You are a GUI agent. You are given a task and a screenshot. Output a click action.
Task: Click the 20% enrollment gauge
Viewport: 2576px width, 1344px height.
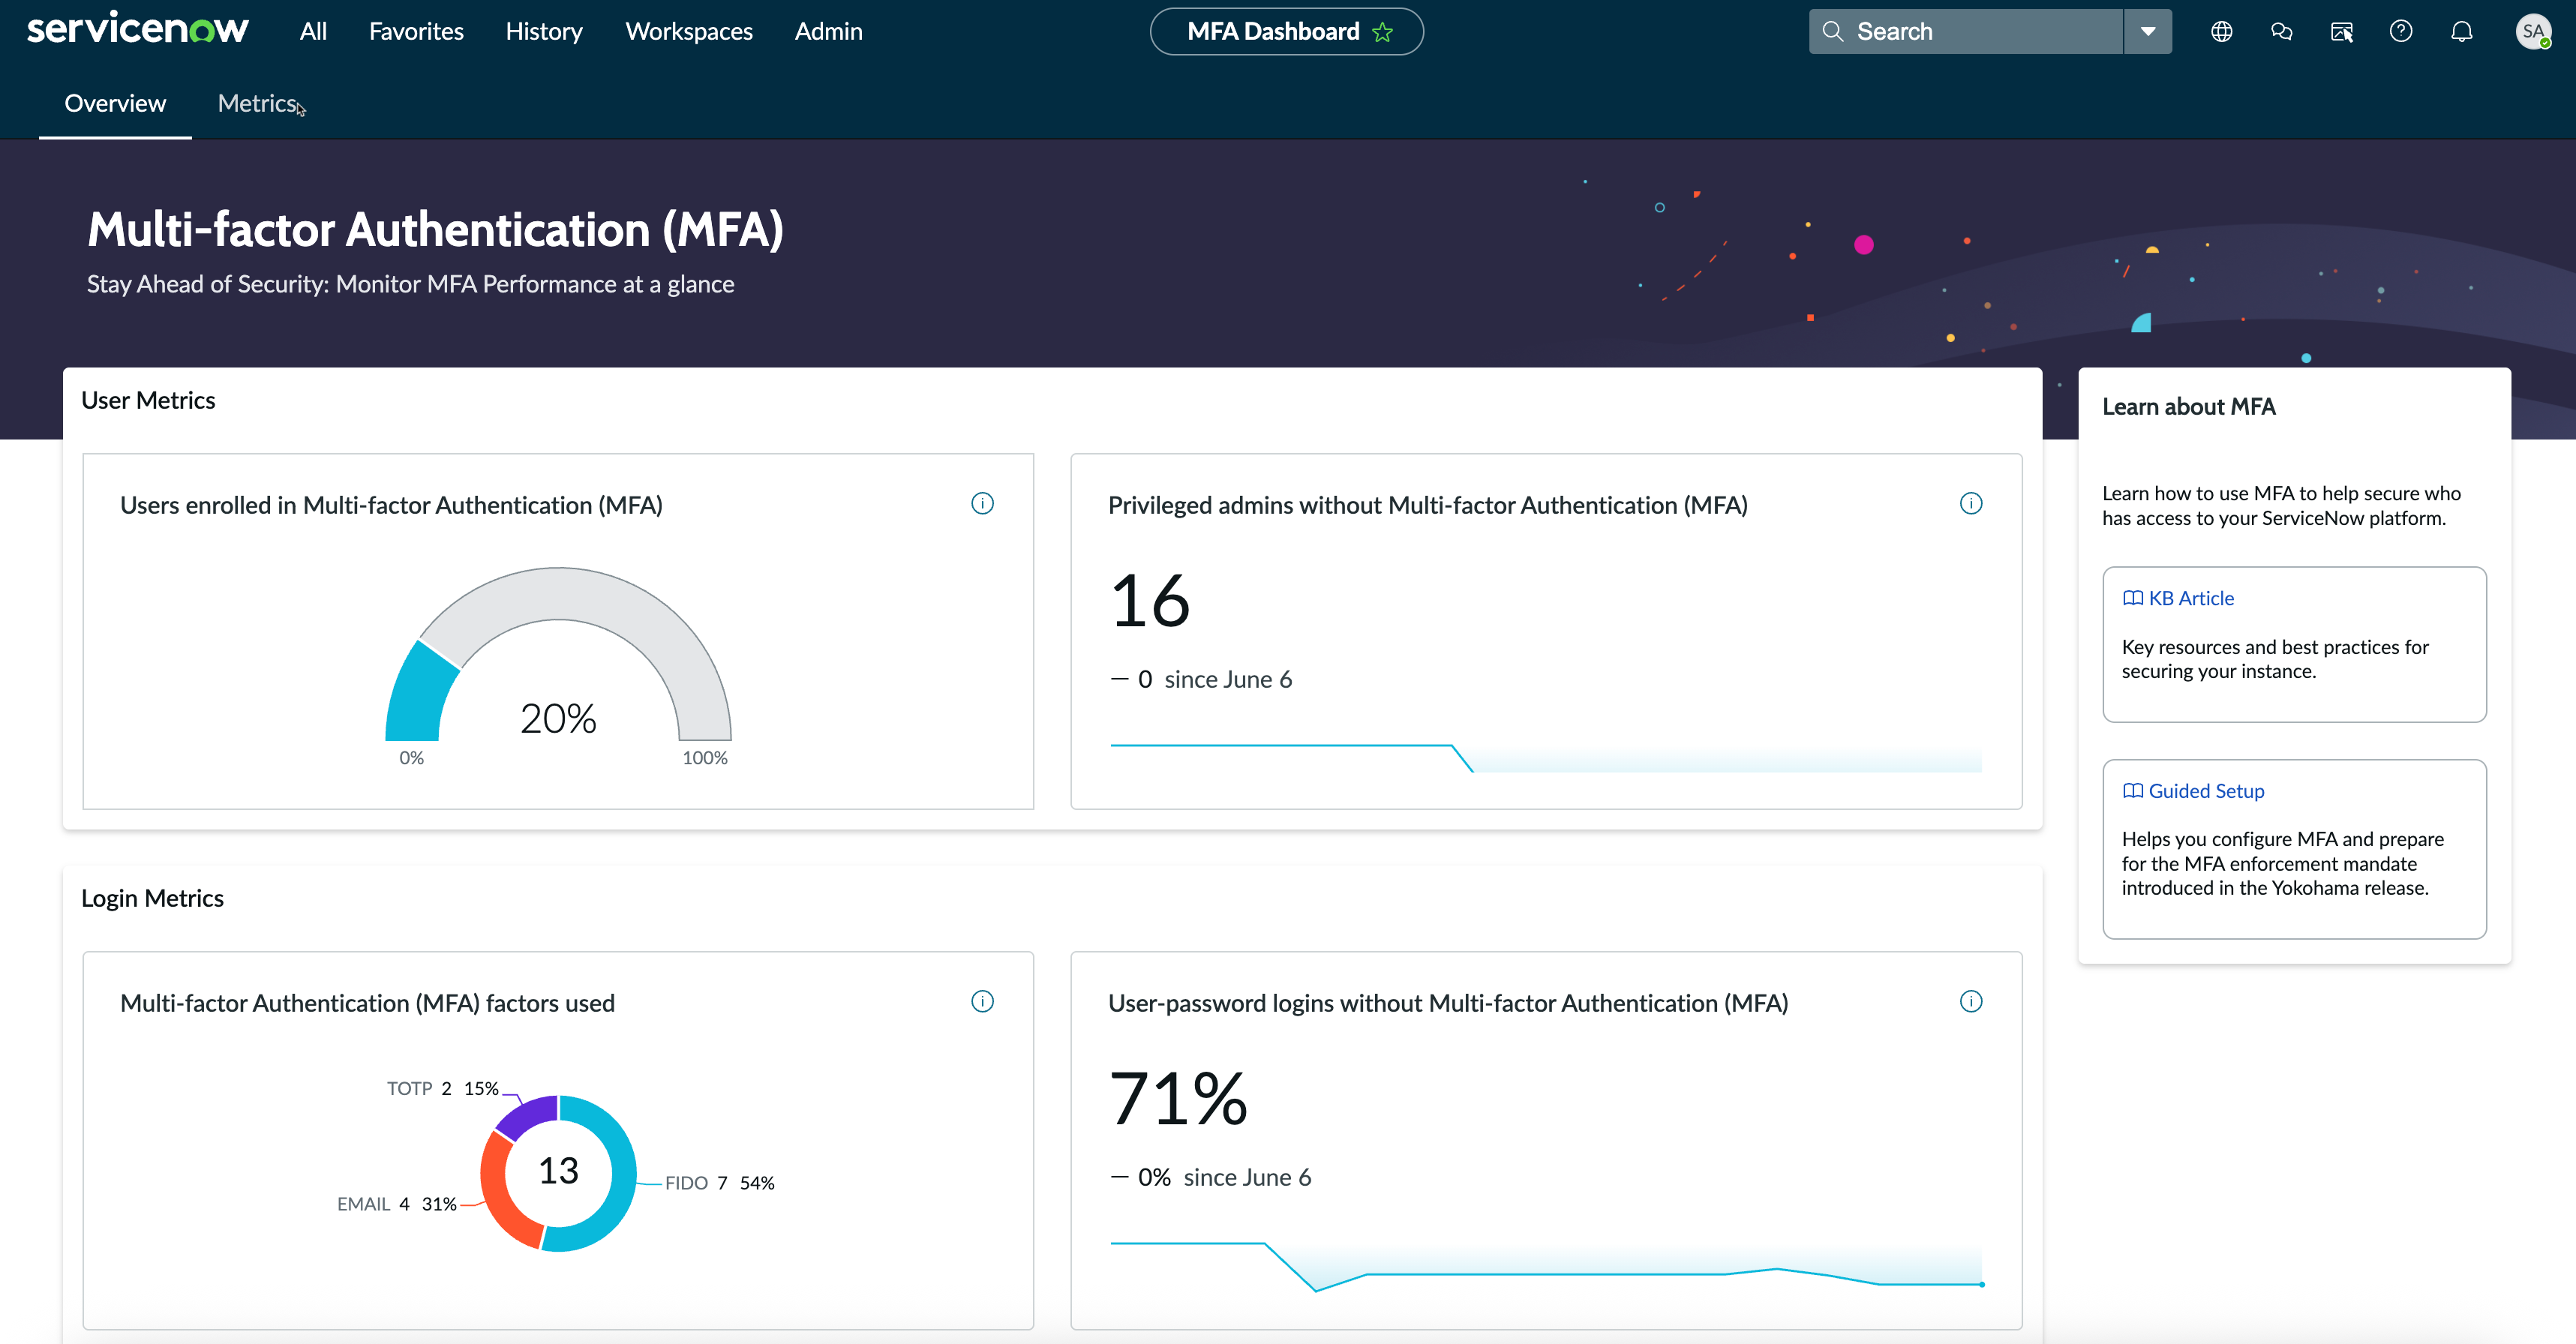coord(558,656)
